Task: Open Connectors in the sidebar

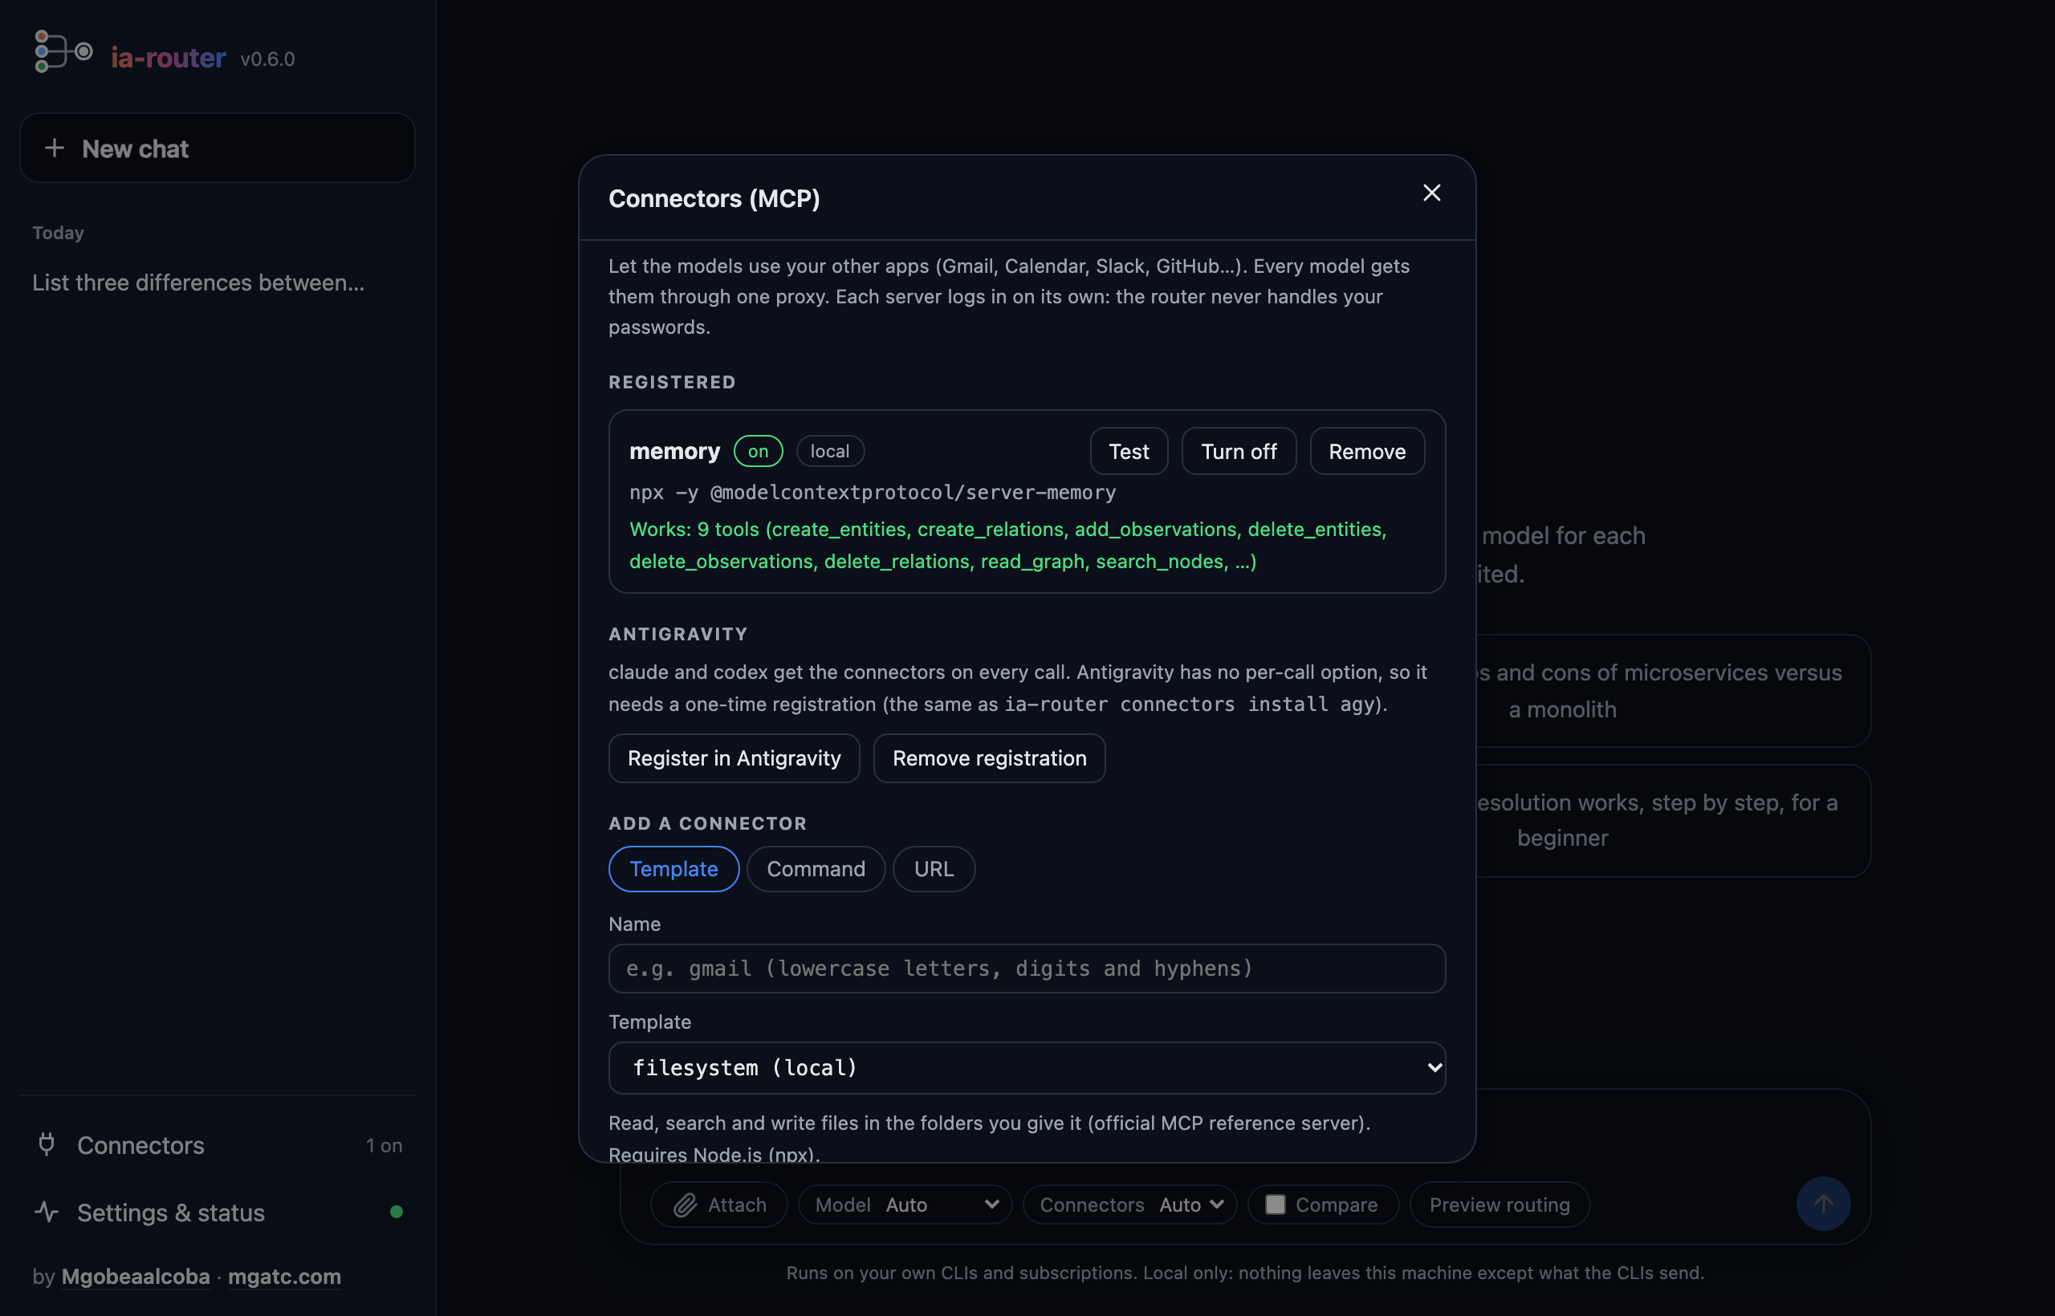Action: tap(217, 1145)
